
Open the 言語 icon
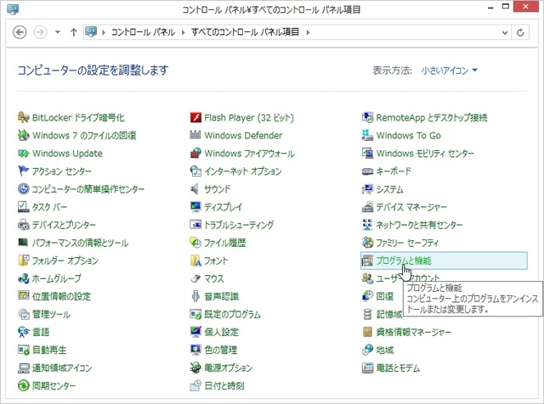coord(23,332)
